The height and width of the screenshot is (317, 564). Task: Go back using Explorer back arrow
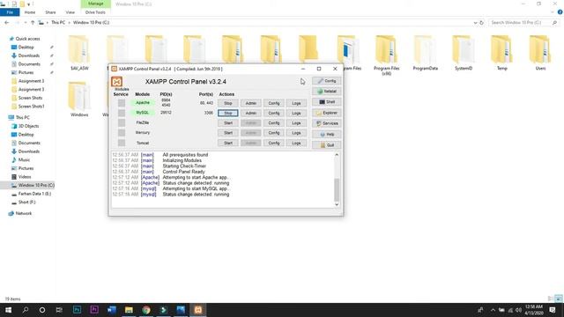(x=6, y=23)
